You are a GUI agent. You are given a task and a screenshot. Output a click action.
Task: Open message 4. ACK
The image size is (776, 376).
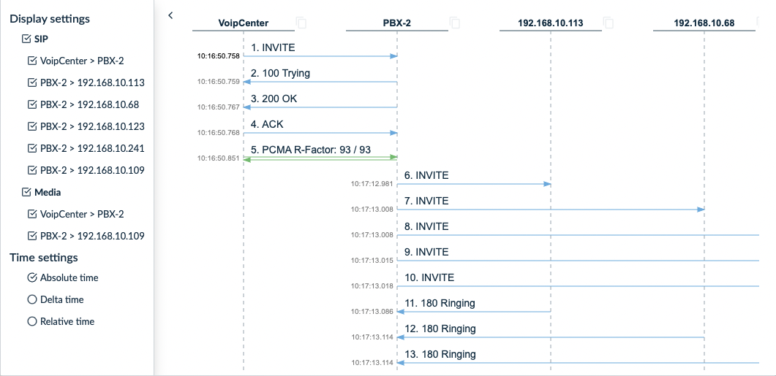pyautogui.click(x=267, y=125)
